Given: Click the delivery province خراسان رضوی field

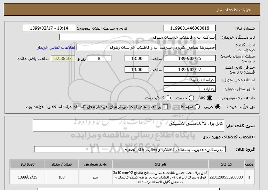Looking at the screenshot, I should [x=190, y=80].
